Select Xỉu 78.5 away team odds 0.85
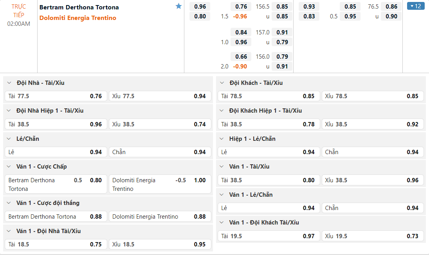Screen dimensions: 429x255 tap(373, 96)
